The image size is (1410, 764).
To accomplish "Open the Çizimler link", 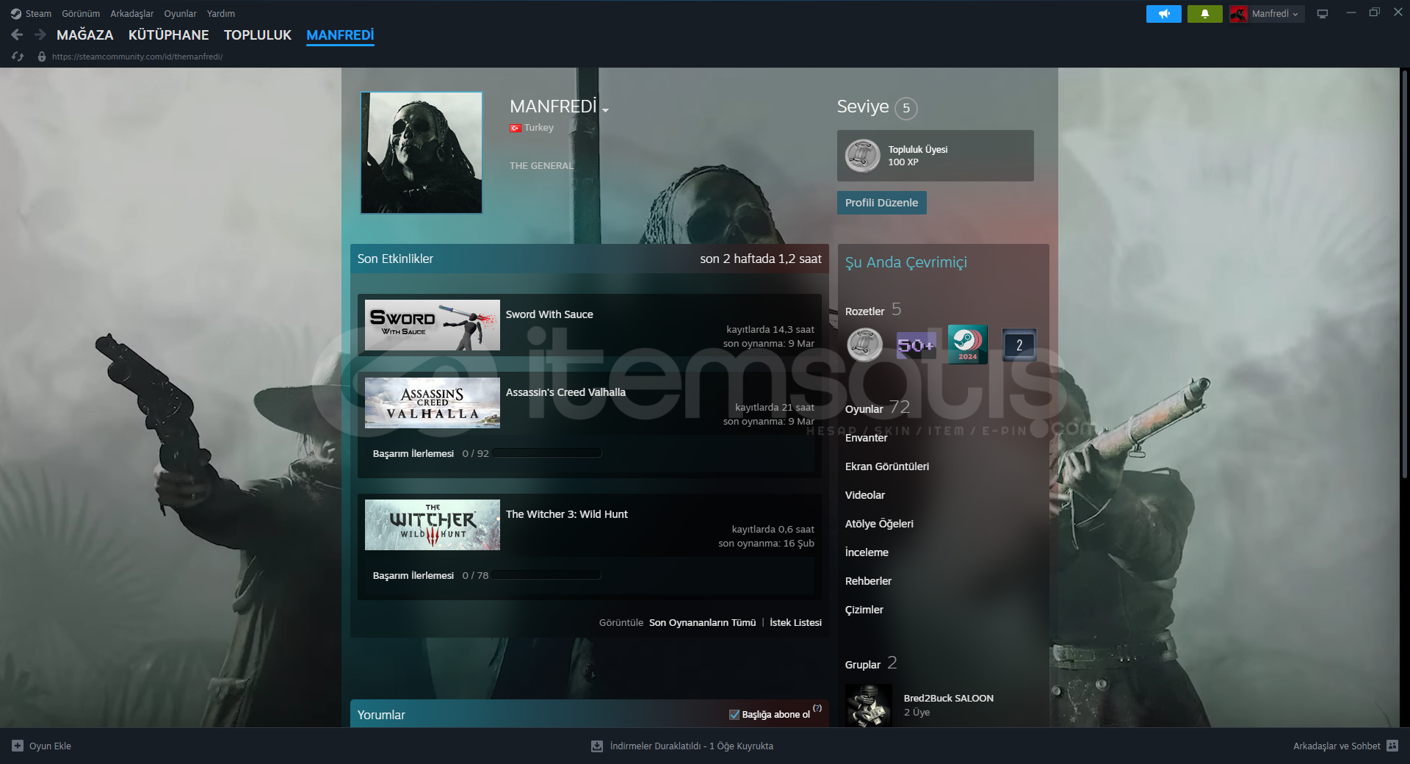I will (x=864, y=610).
